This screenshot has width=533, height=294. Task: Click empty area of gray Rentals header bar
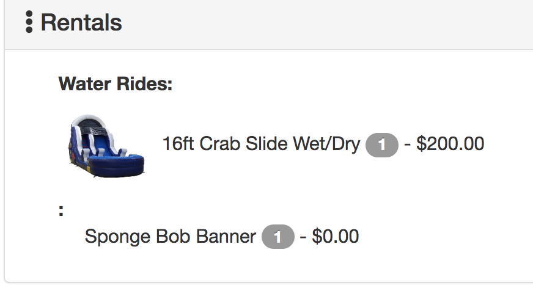pyautogui.click(x=336, y=23)
